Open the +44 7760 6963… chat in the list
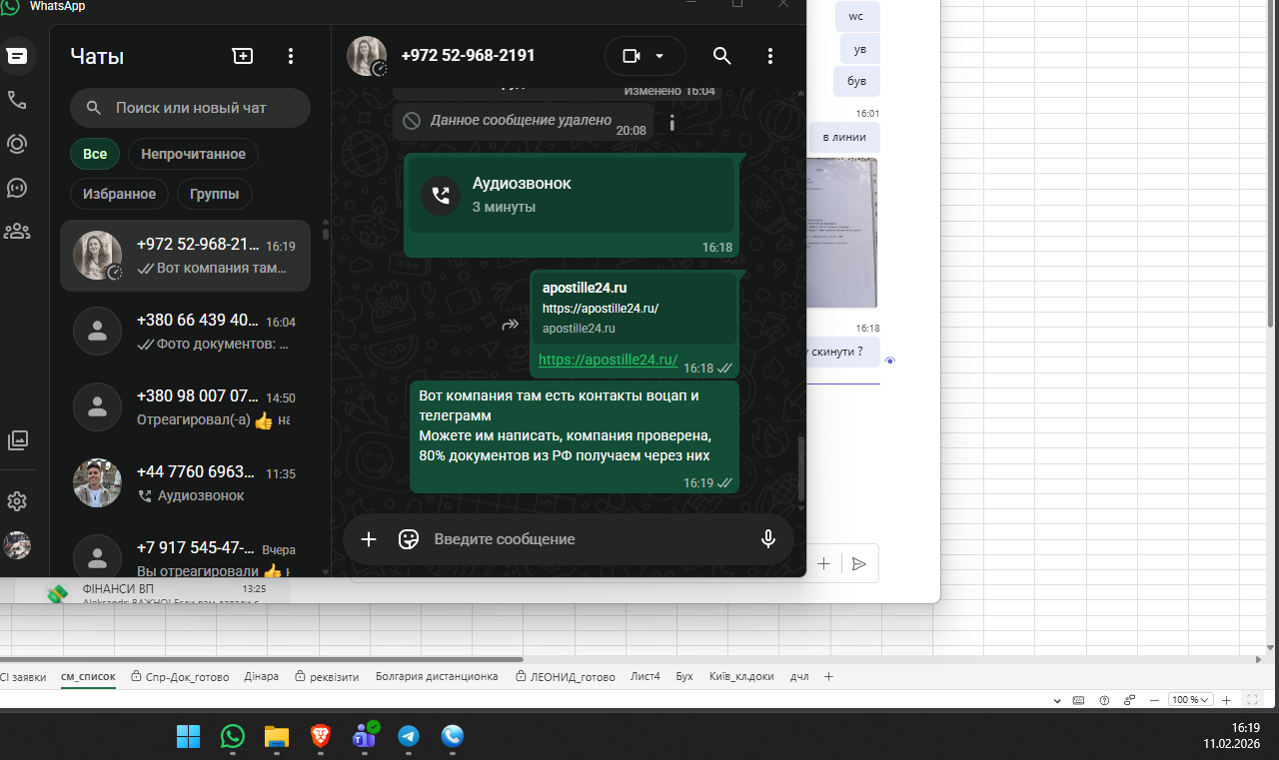The height and width of the screenshot is (760, 1279). point(185,483)
